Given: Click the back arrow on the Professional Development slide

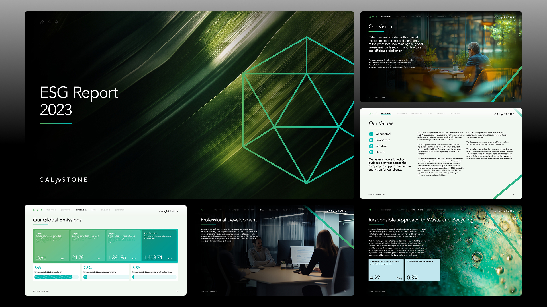Looking at the screenshot, I should [x=205, y=210].
